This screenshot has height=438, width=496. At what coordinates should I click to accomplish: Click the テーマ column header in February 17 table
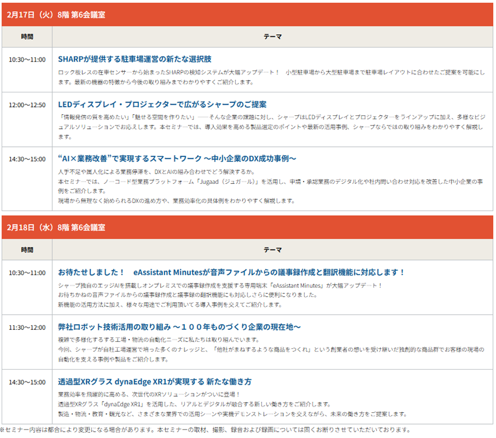coord(273,37)
